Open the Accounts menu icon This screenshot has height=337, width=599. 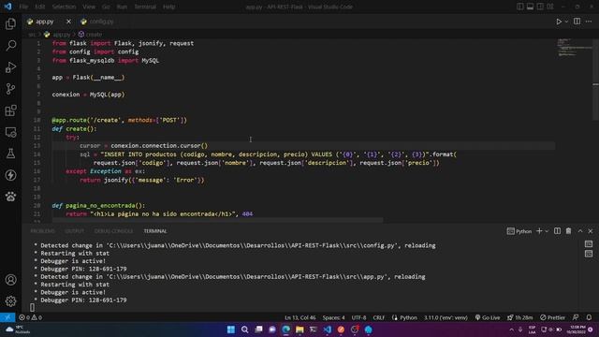(10, 280)
